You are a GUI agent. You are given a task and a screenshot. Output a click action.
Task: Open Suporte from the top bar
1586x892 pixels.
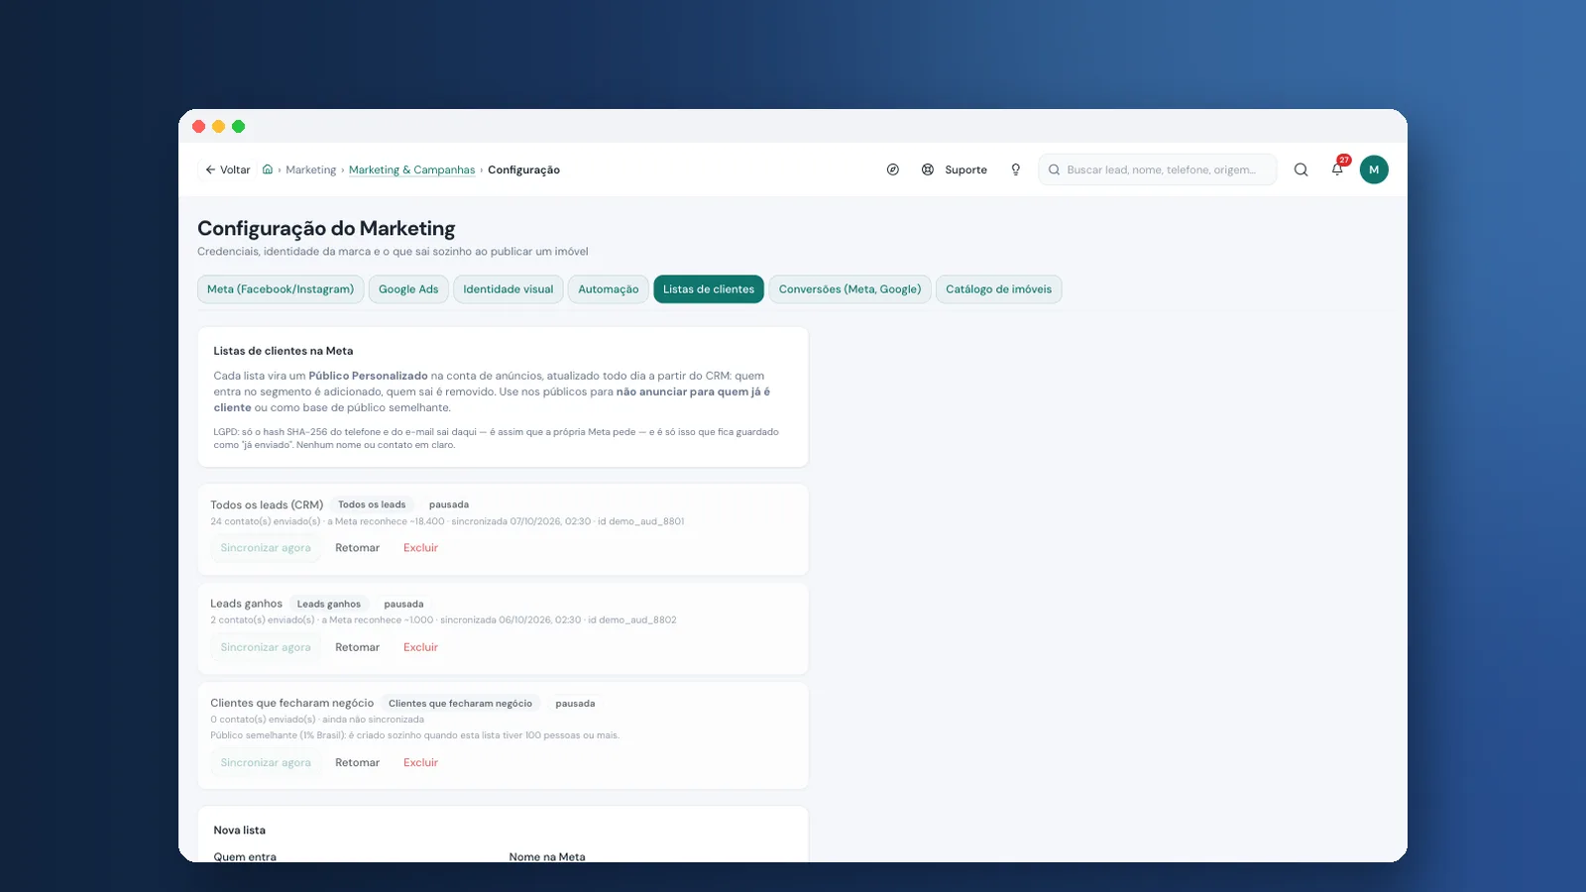point(955,169)
